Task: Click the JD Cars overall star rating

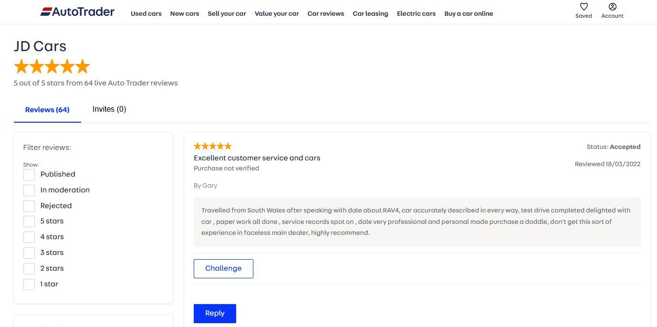Action: (52, 66)
